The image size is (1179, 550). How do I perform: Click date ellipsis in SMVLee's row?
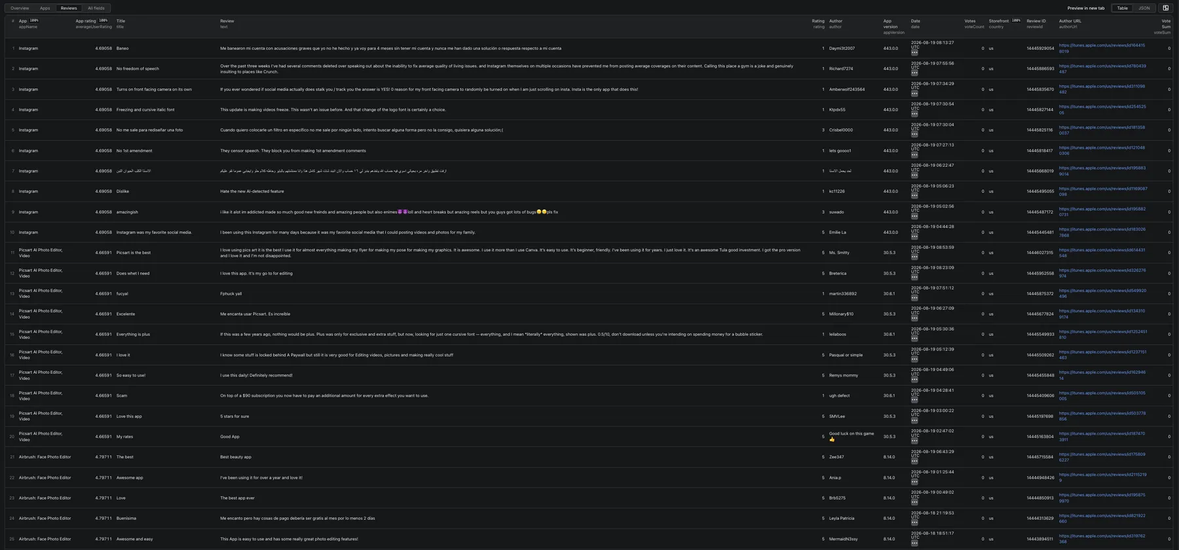click(914, 421)
